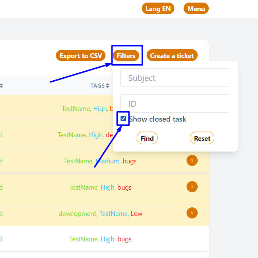Focus the Subject filter field
Viewport: 258px width, 258px height.
175,78
